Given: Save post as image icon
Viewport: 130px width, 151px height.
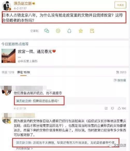Looking at the screenshot, I should coord(92,31).
